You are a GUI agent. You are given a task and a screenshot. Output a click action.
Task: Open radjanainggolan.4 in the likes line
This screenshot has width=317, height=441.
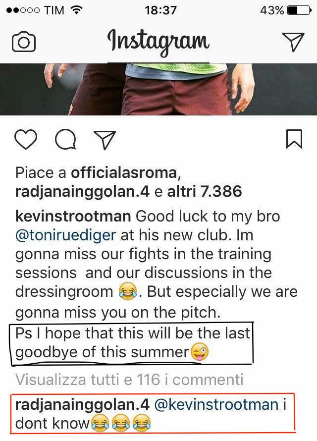82,192
